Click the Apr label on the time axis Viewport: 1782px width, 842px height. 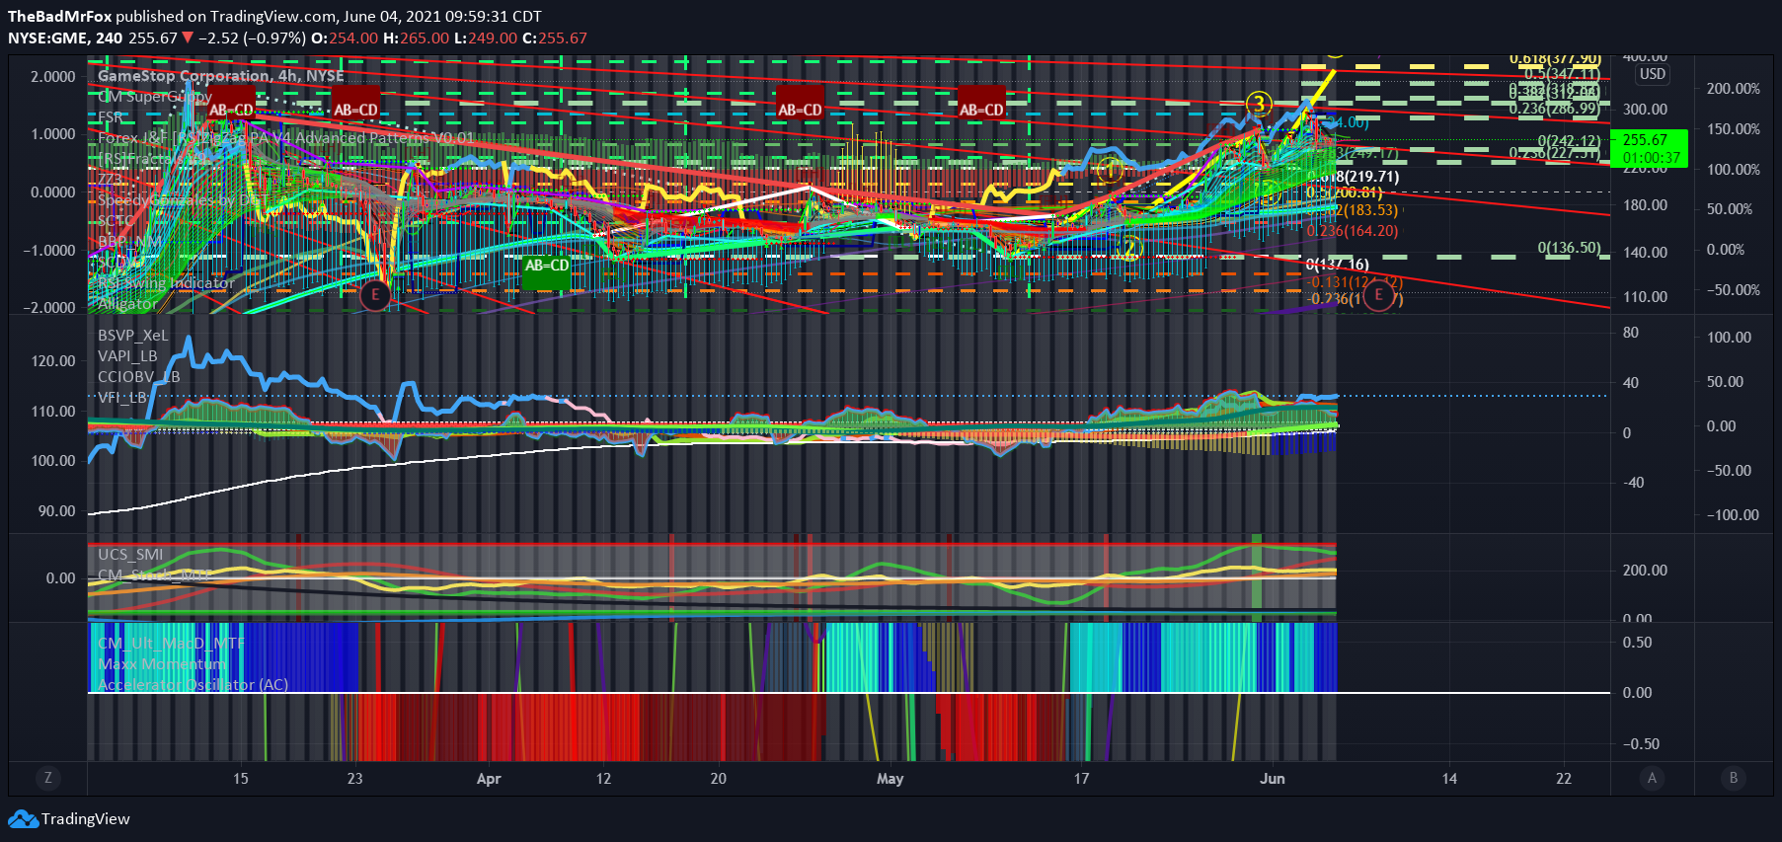coord(489,779)
